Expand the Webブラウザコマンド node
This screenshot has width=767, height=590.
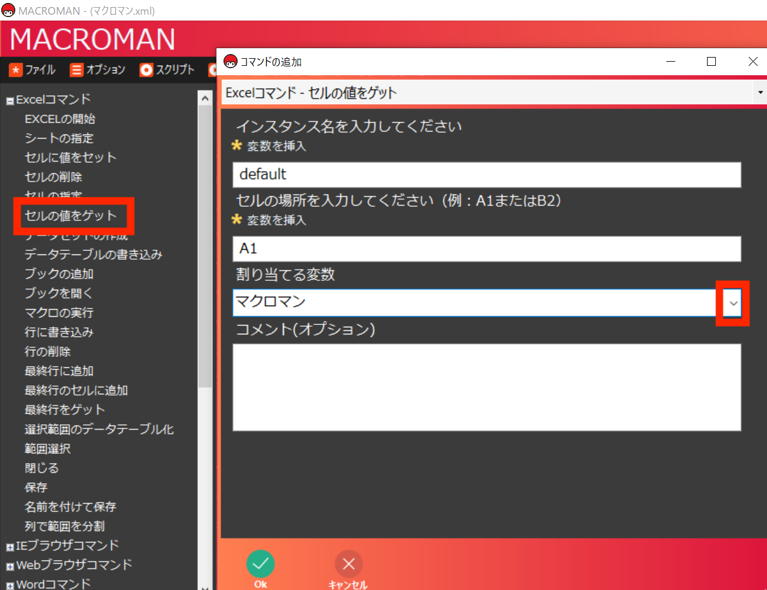[10, 566]
